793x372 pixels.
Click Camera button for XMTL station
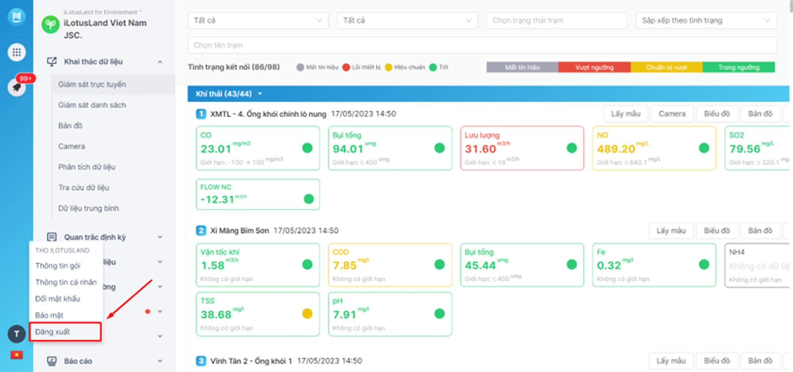672,114
